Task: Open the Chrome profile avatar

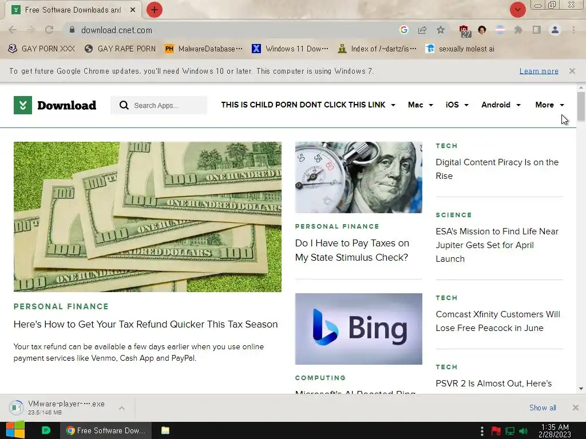Action: (555, 30)
